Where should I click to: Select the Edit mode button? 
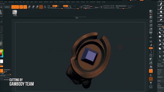[x=21, y=7]
